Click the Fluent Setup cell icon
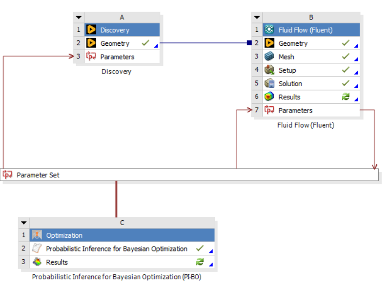The height and width of the screenshot is (286, 387). coord(269,70)
